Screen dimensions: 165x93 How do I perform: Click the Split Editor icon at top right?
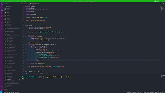pyautogui.click(x=163, y=3)
